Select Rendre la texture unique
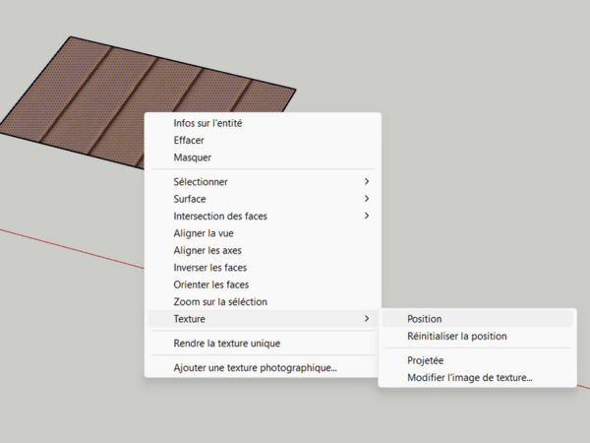Image resolution: width=590 pixels, height=443 pixels. pyautogui.click(x=226, y=344)
